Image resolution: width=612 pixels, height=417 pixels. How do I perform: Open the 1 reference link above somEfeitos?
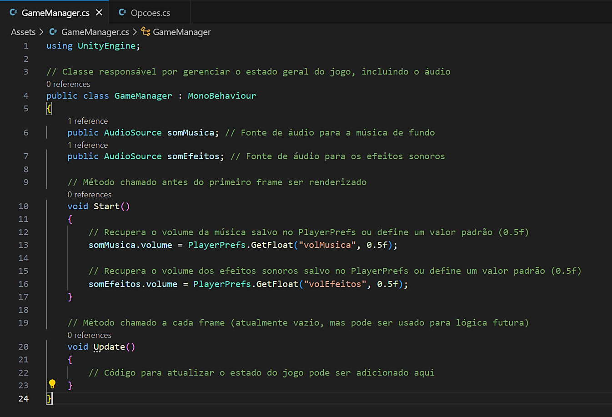point(88,145)
